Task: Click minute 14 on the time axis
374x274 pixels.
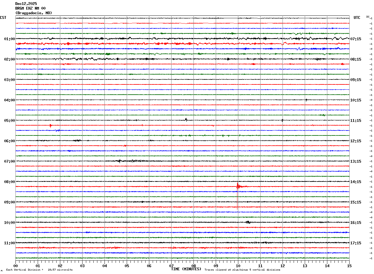Action: (x=327, y=266)
